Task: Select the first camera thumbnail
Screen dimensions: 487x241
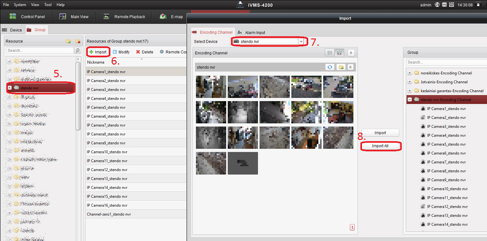Action: tap(211, 87)
